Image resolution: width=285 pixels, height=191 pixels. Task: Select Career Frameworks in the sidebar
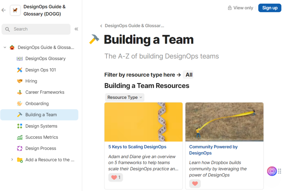pos(45,92)
